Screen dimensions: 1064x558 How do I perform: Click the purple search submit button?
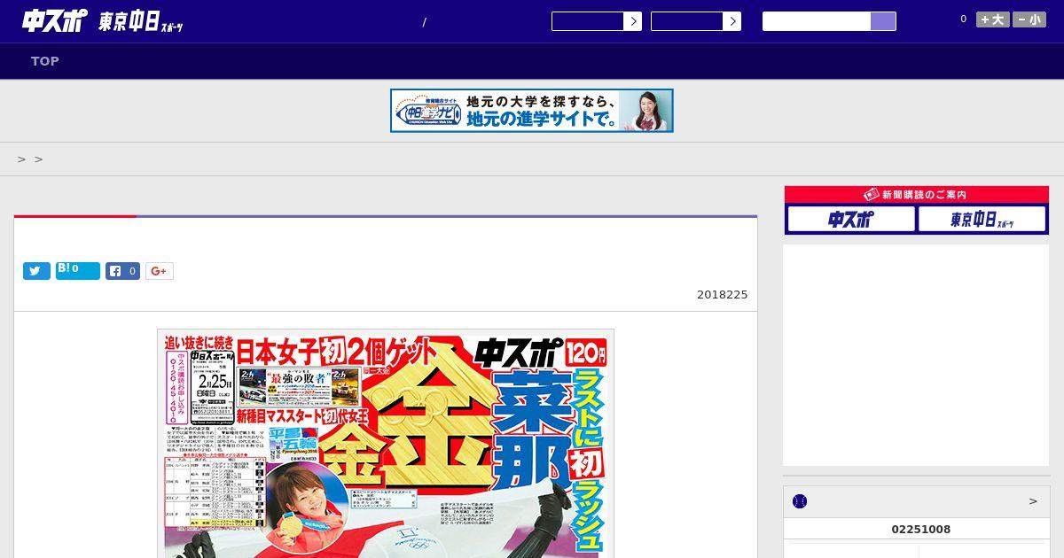(x=883, y=21)
